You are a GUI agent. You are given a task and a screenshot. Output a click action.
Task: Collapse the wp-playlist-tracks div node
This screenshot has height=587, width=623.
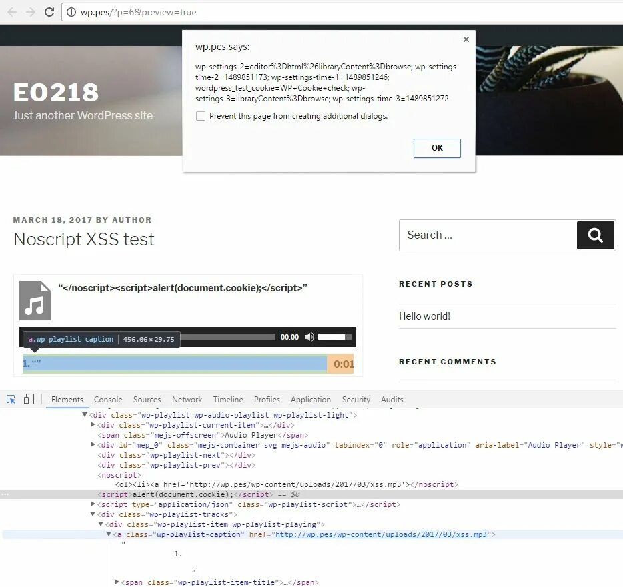coord(93,514)
